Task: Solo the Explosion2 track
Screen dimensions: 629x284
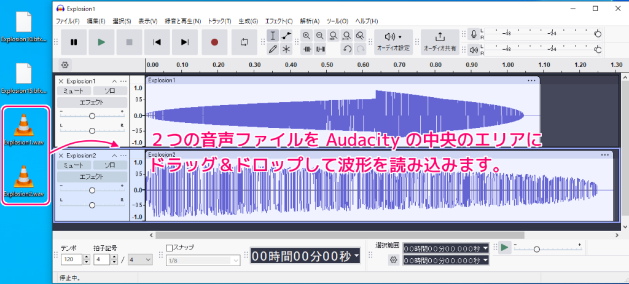Action: [110, 165]
